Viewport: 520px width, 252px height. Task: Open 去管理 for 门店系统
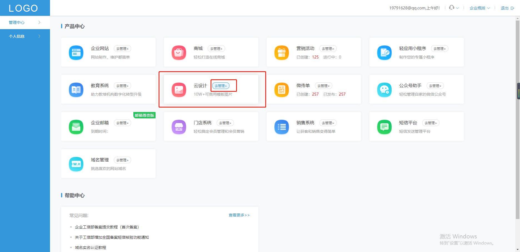(x=225, y=123)
